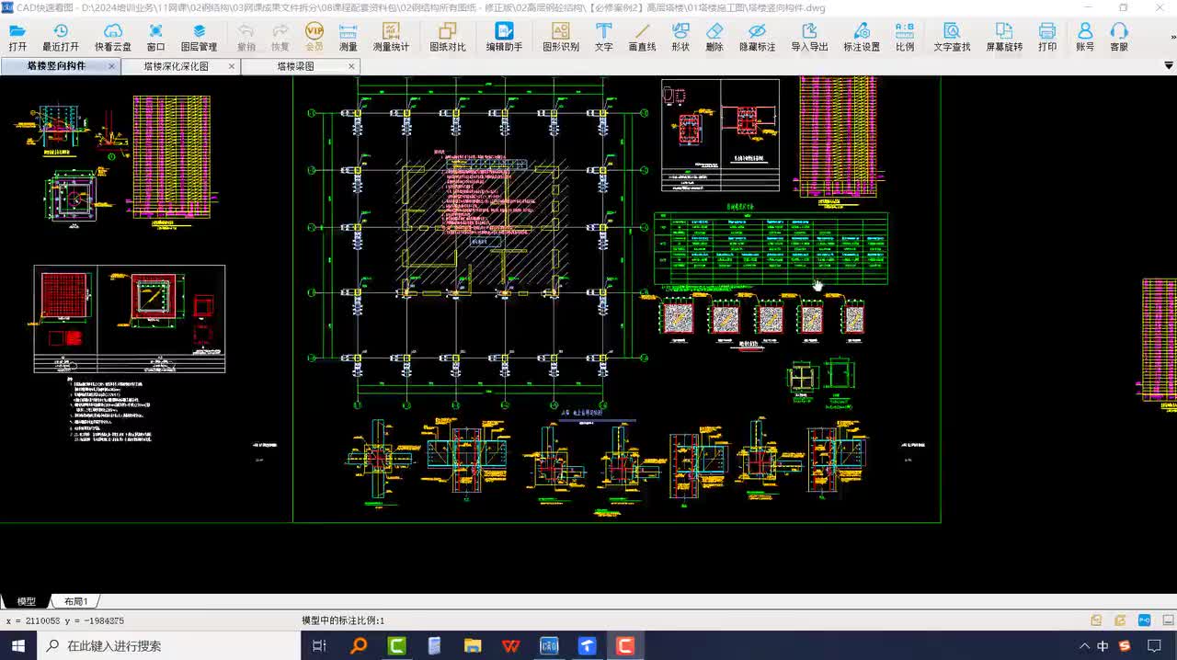Image resolution: width=1177 pixels, height=660 pixels.
Task: Click the 打印 print button
Action: [x=1047, y=37]
